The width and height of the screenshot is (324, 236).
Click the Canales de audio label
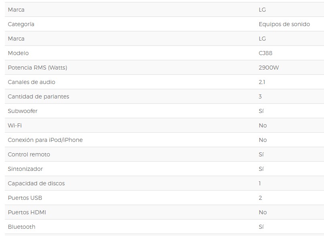(x=31, y=82)
